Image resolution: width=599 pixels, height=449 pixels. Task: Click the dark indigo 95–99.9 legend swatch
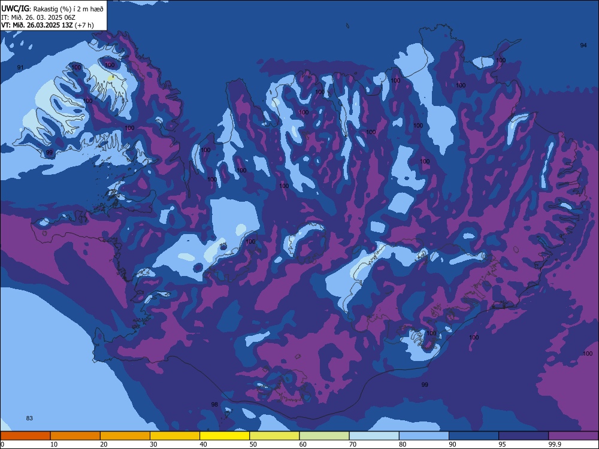524,436
